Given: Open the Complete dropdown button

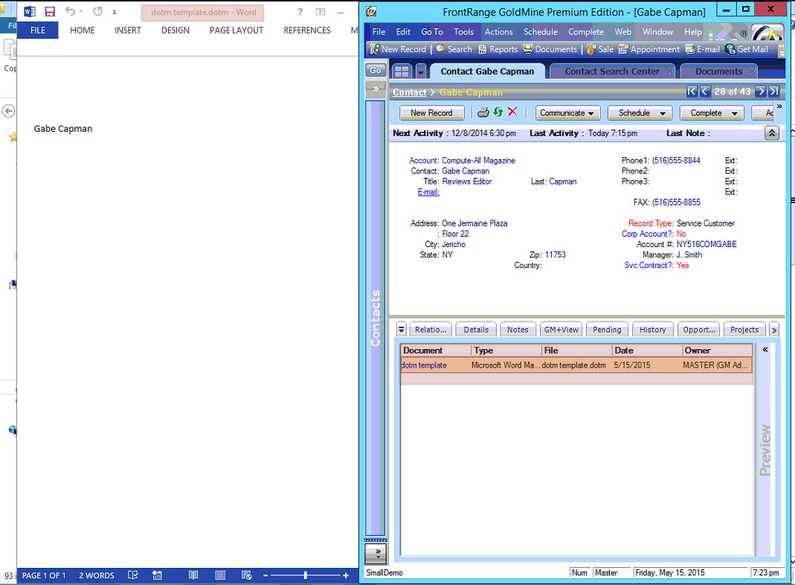Looking at the screenshot, I should click(x=712, y=113).
